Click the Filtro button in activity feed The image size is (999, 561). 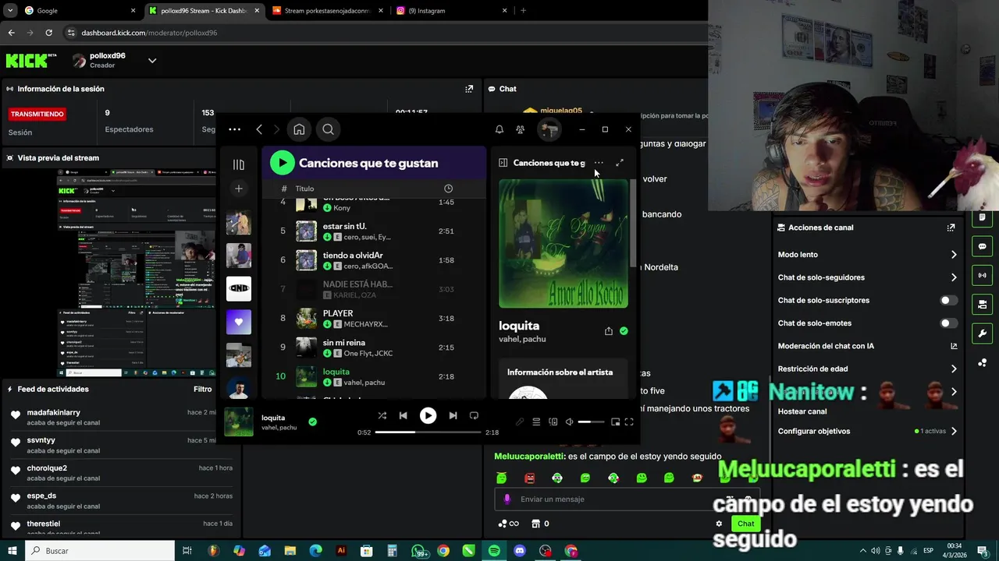202,389
